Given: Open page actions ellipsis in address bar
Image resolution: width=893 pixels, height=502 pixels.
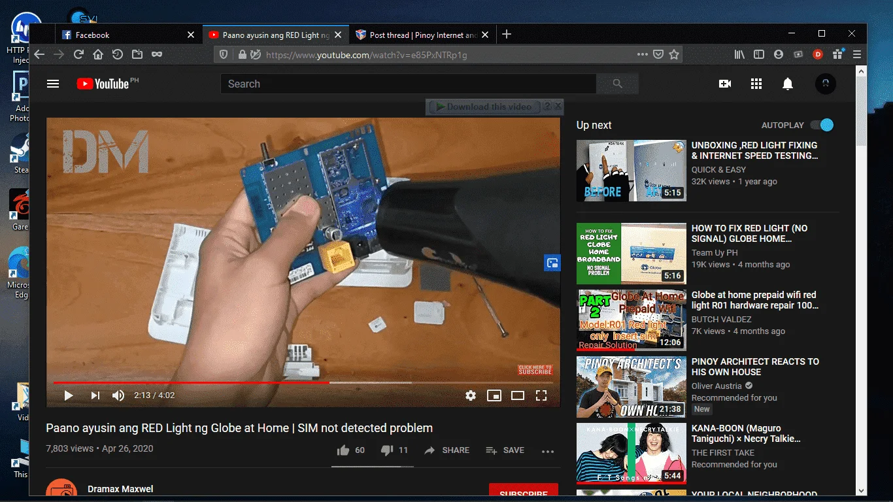Looking at the screenshot, I should [x=643, y=55].
